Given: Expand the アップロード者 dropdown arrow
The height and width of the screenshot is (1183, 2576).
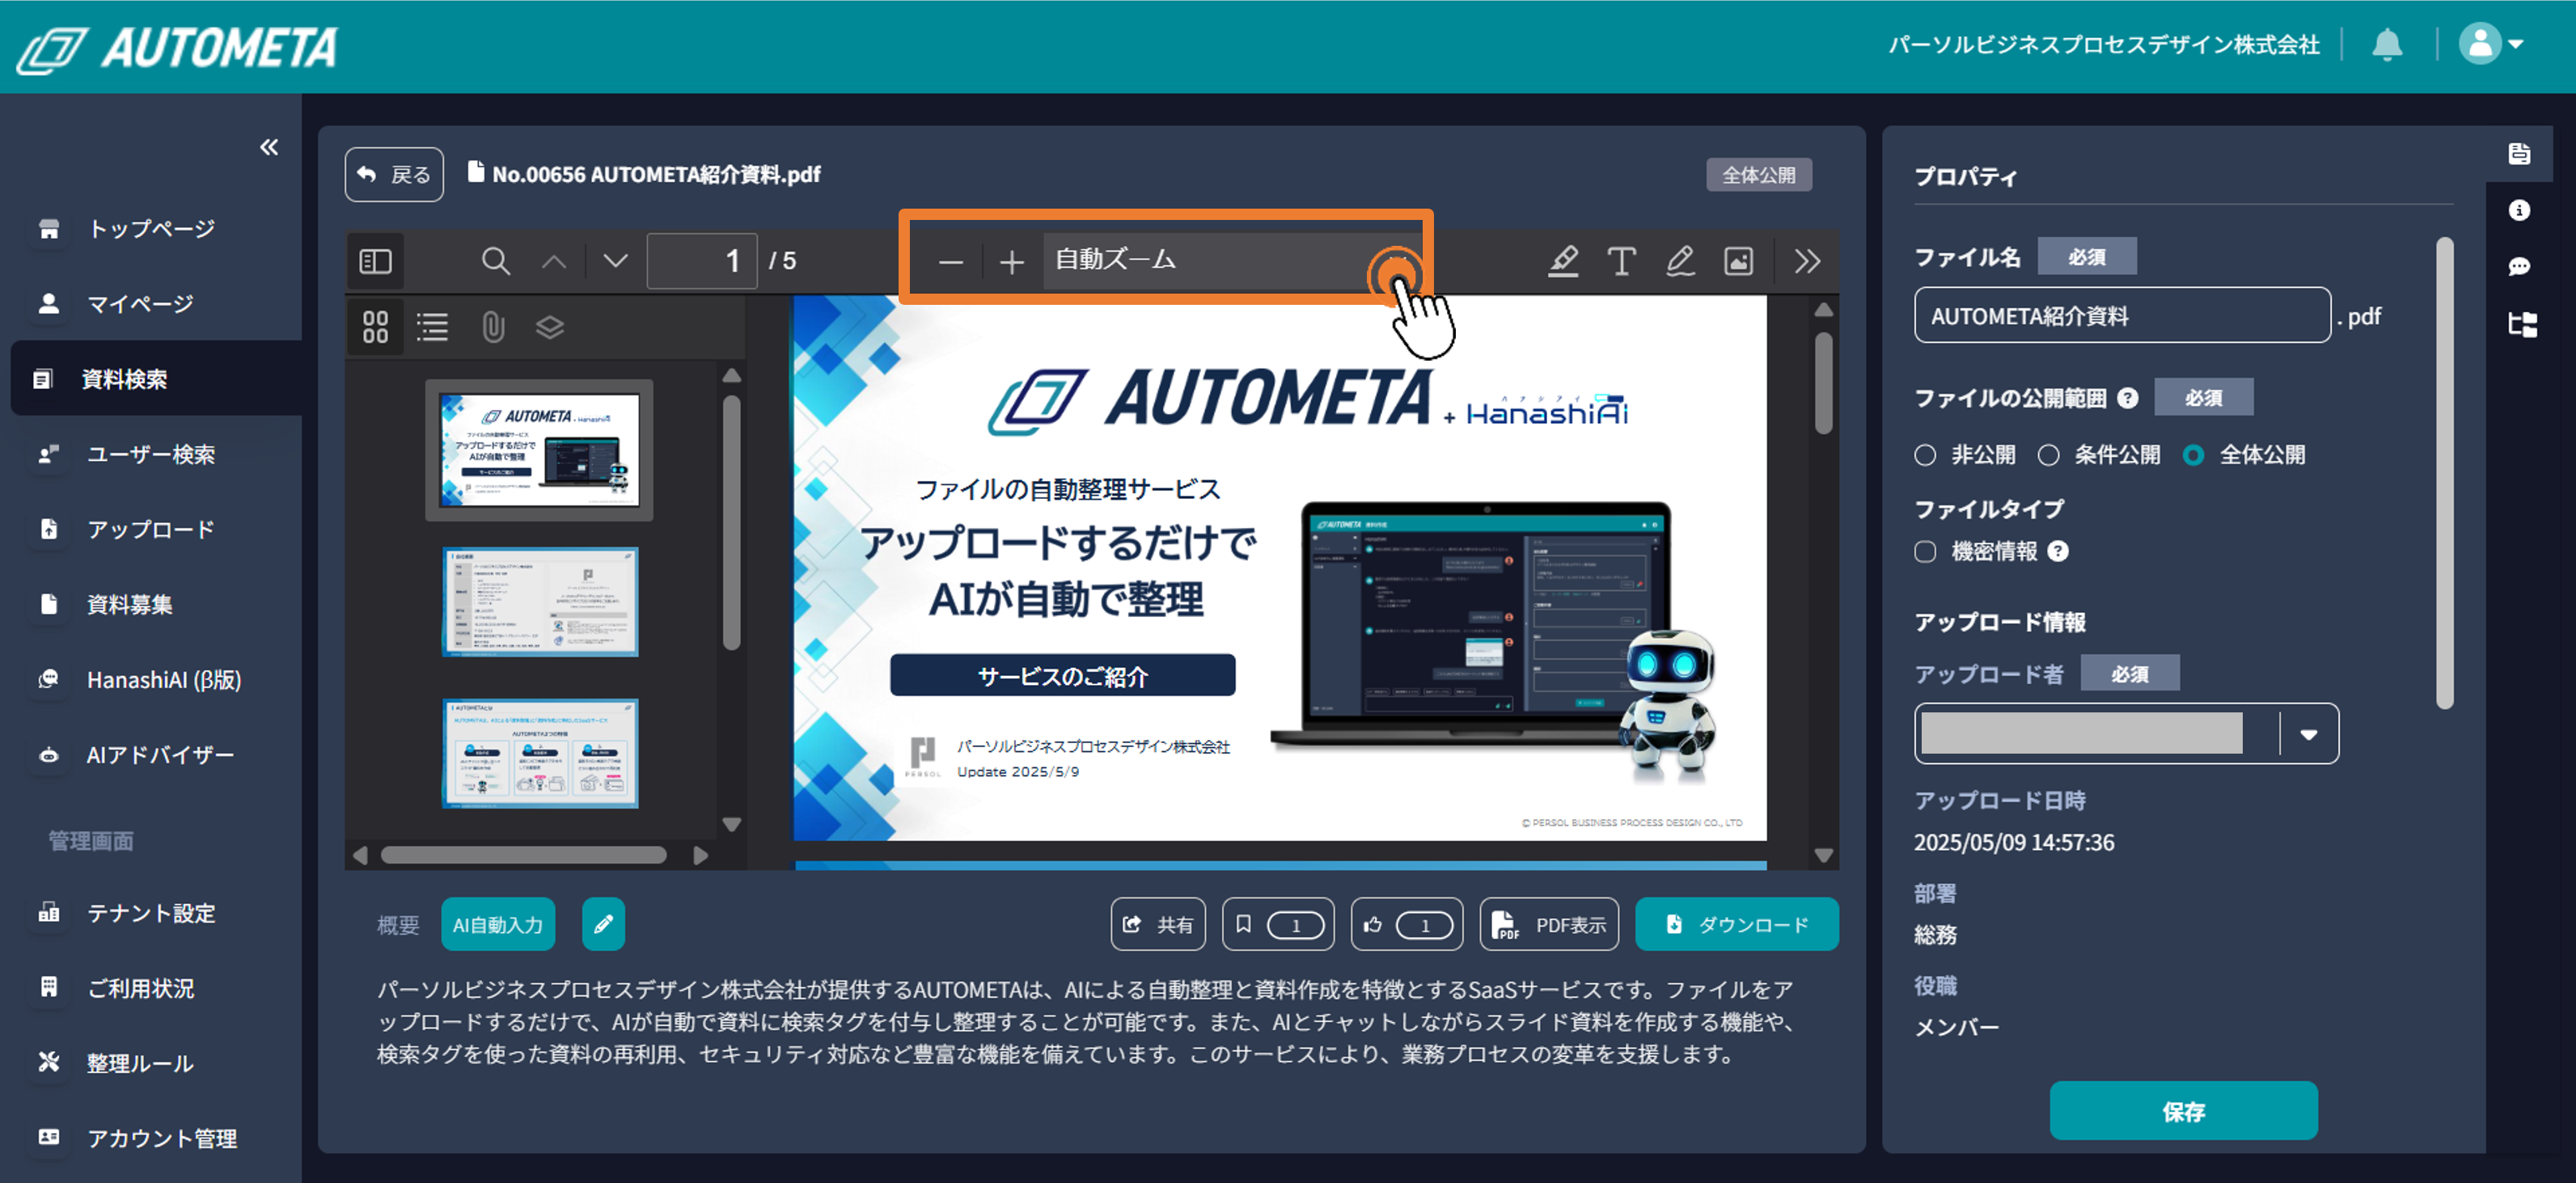Looking at the screenshot, I should [2308, 734].
